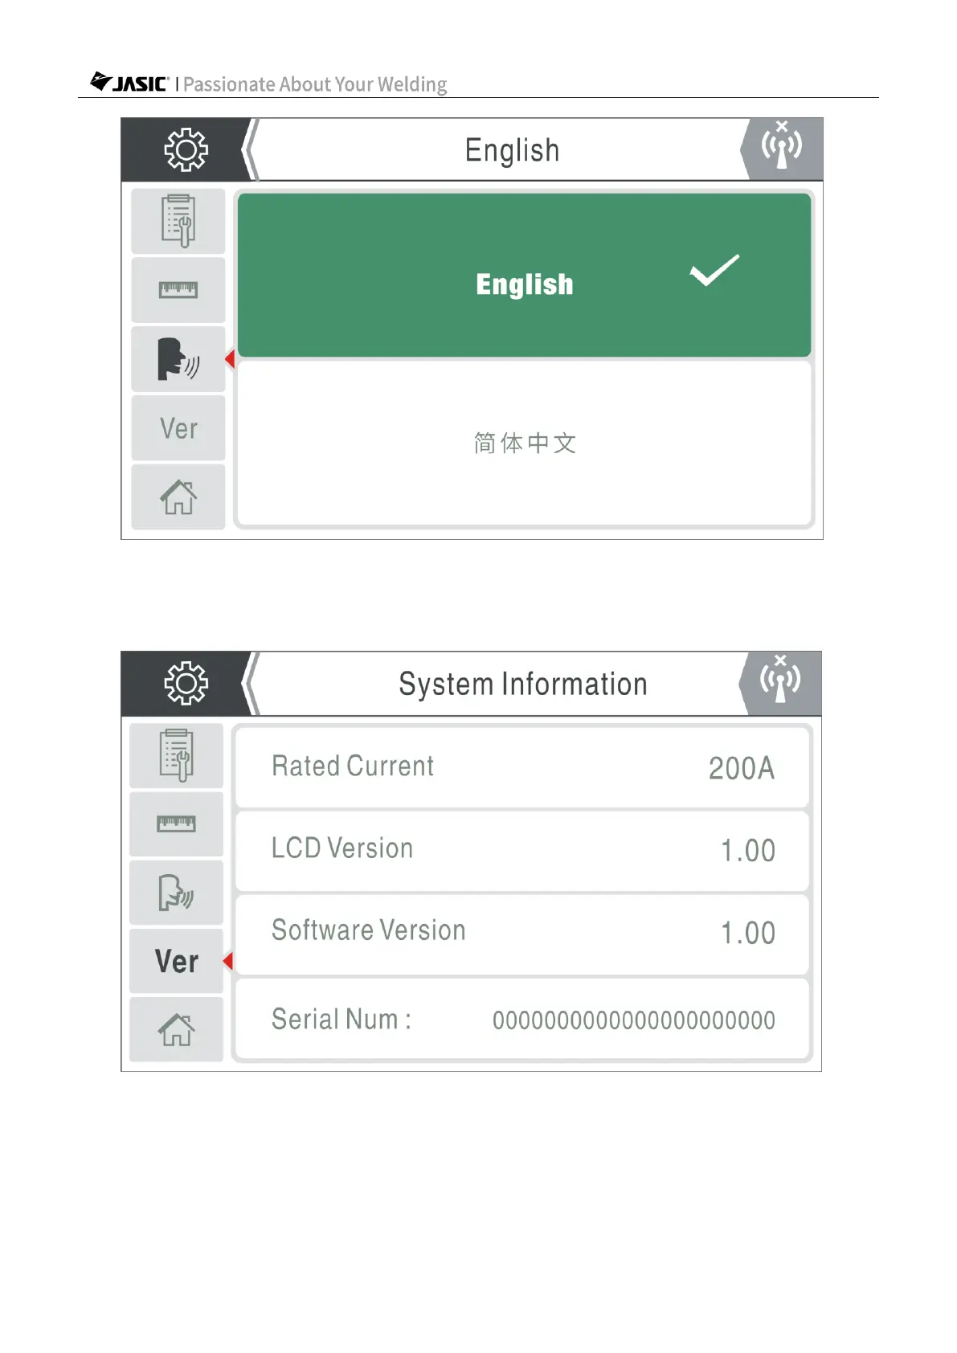The width and height of the screenshot is (957, 1353).
Task: Open parameter checklist icon on English screen
Action: (178, 221)
